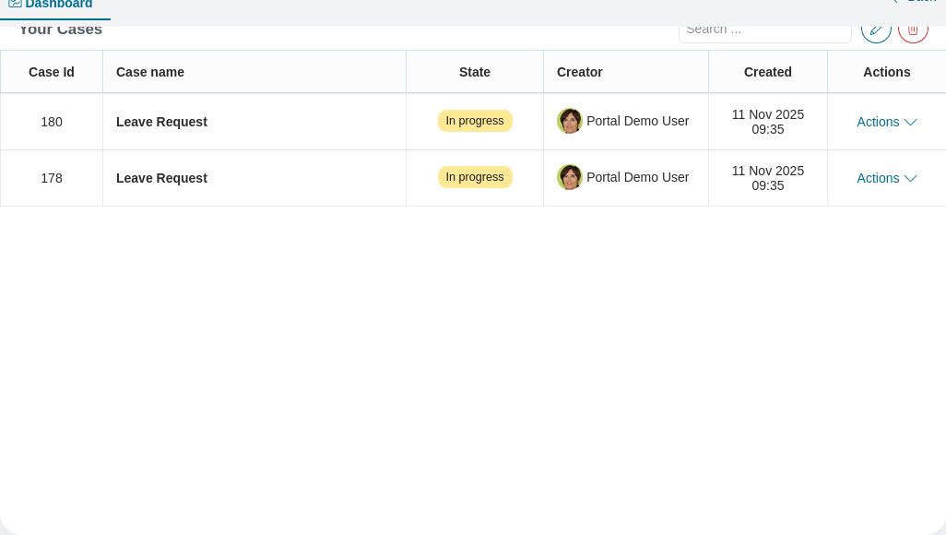This screenshot has height=535, width=946.
Task: Open the Leave Request case 180 link
Action: coord(161,122)
